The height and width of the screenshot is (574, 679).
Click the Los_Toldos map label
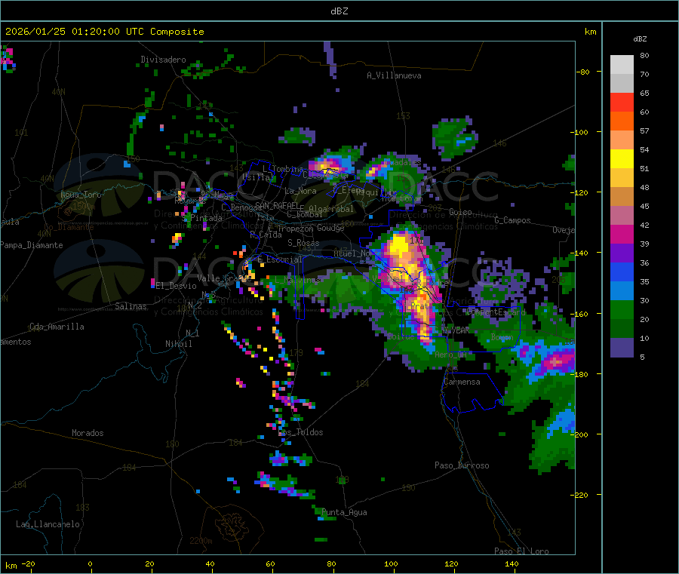[300, 432]
